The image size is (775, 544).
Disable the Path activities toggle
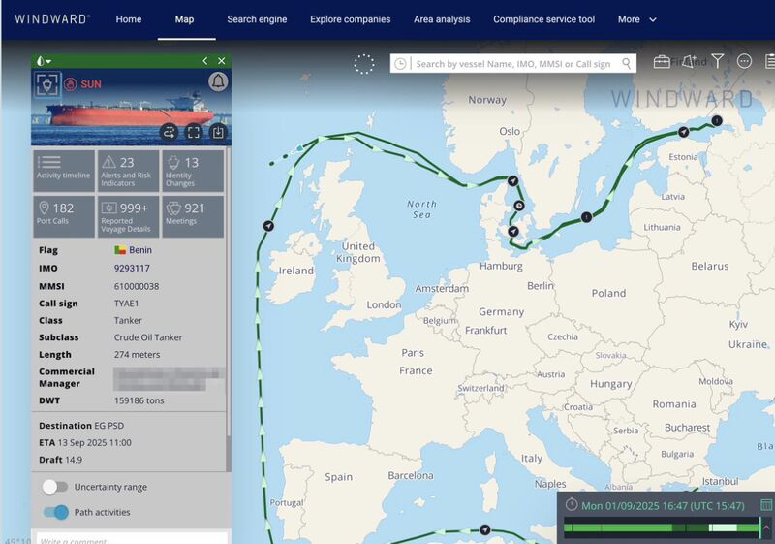tap(56, 512)
